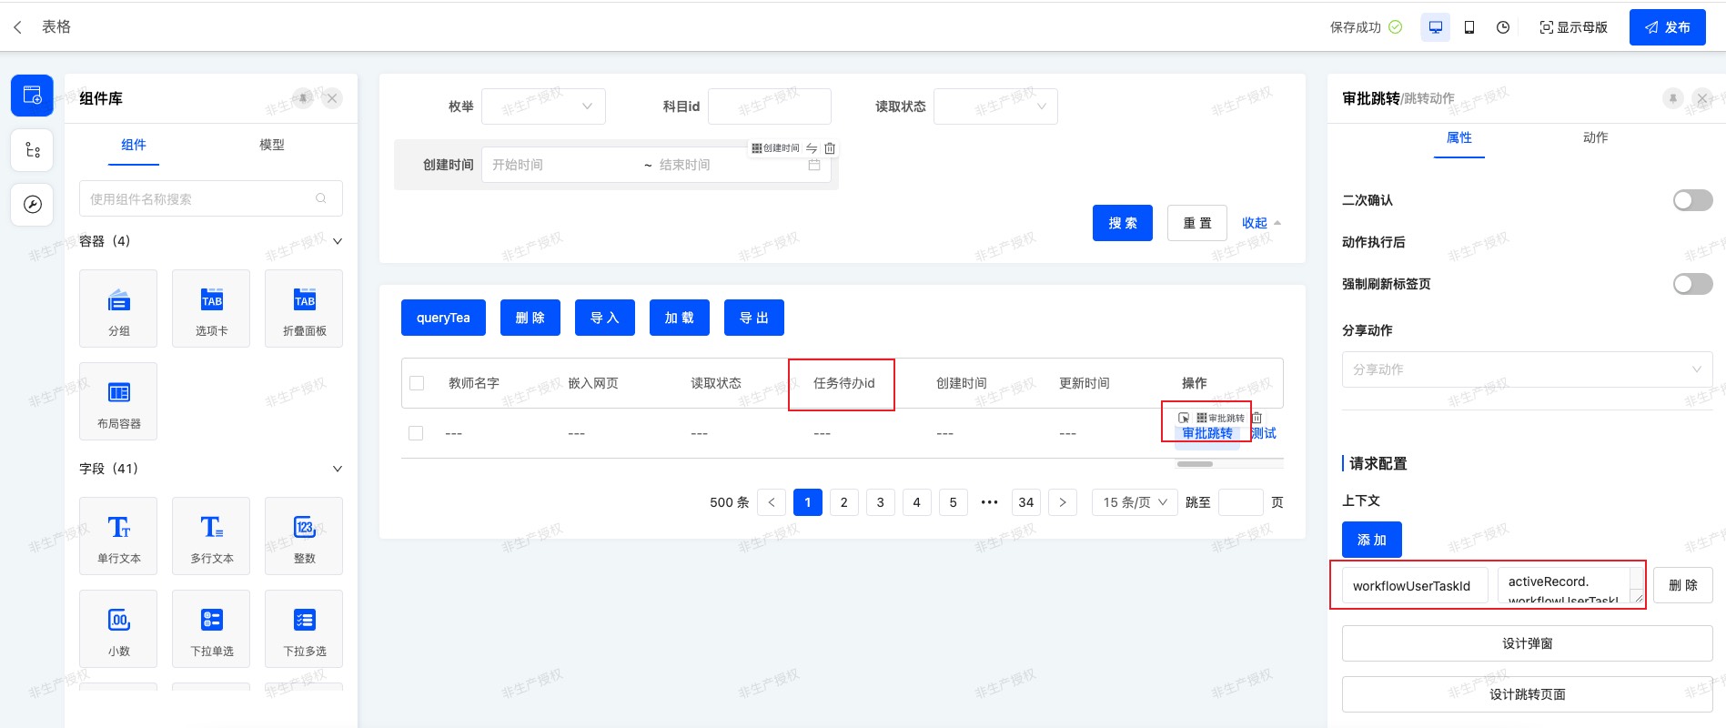Open the component library sidebar icon
Image resolution: width=1726 pixels, height=728 pixels.
[32, 96]
